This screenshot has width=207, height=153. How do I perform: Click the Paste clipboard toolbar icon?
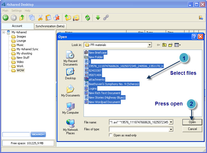tap(49, 18)
